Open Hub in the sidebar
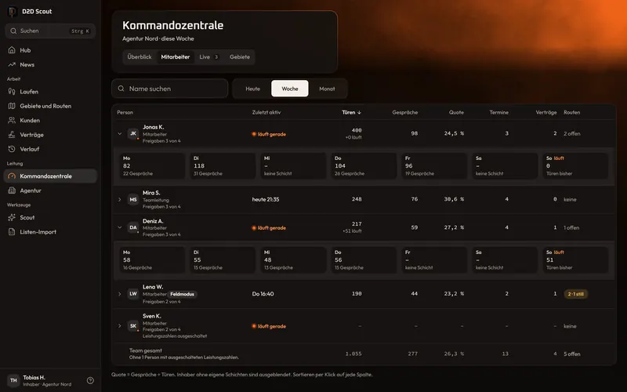This screenshot has height=392, width=627. click(x=50, y=50)
